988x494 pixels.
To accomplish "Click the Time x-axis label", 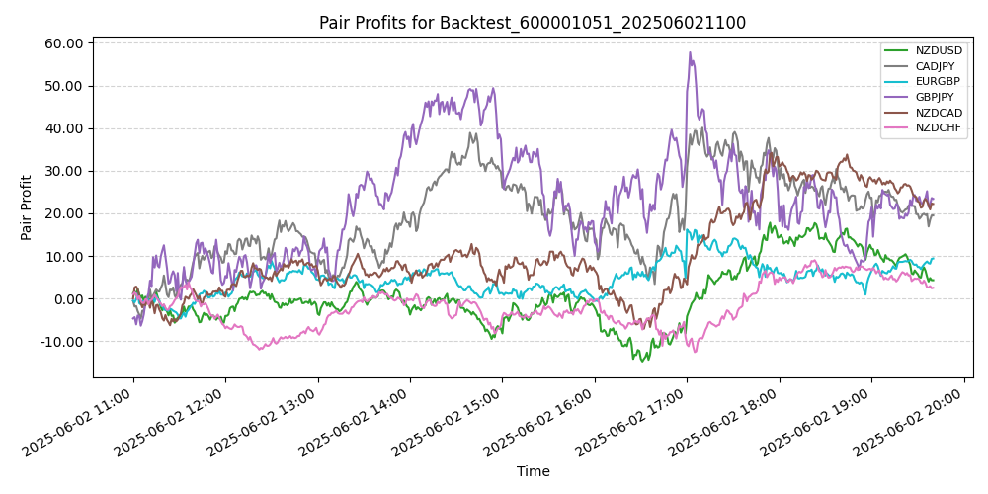I will click(533, 471).
